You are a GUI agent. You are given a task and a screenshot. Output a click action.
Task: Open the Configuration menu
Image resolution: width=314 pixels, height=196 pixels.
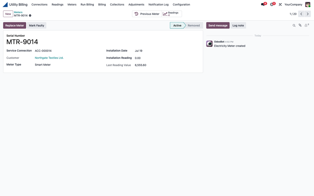(x=182, y=4)
